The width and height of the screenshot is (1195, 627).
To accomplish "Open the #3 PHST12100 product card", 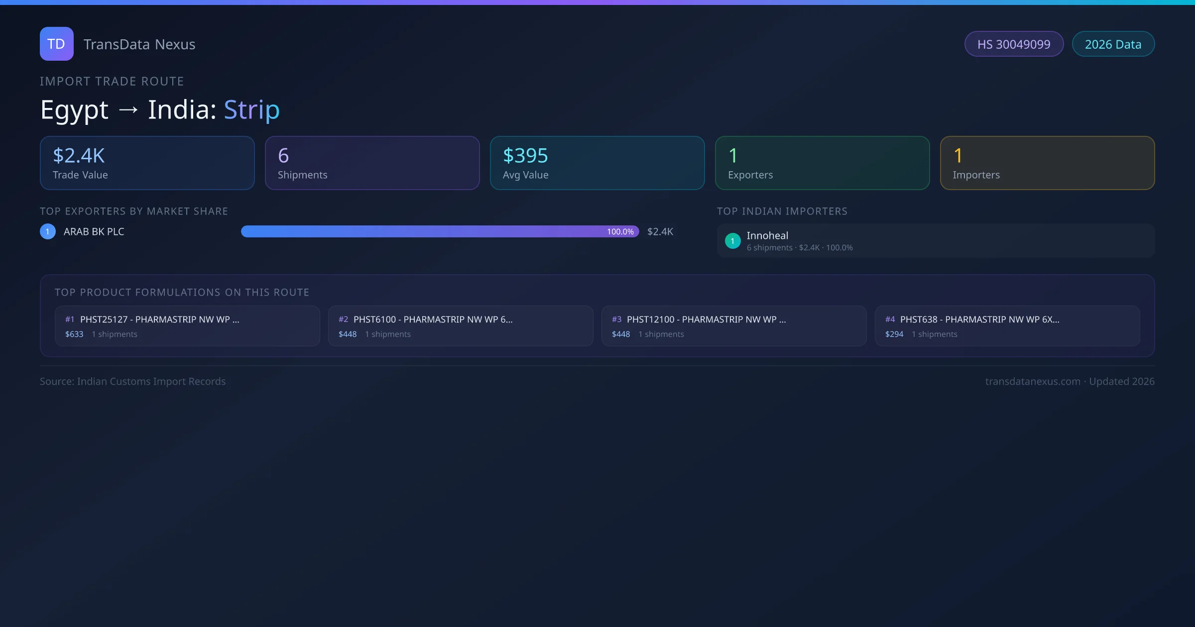I will pyautogui.click(x=734, y=326).
